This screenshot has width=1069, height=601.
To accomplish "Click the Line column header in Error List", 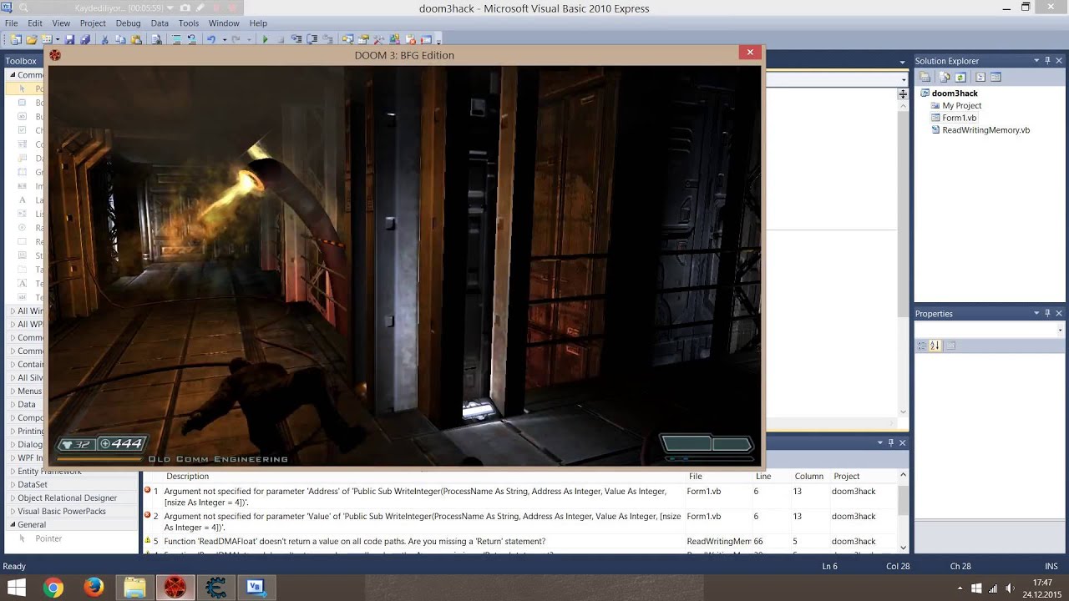I will pyautogui.click(x=762, y=476).
